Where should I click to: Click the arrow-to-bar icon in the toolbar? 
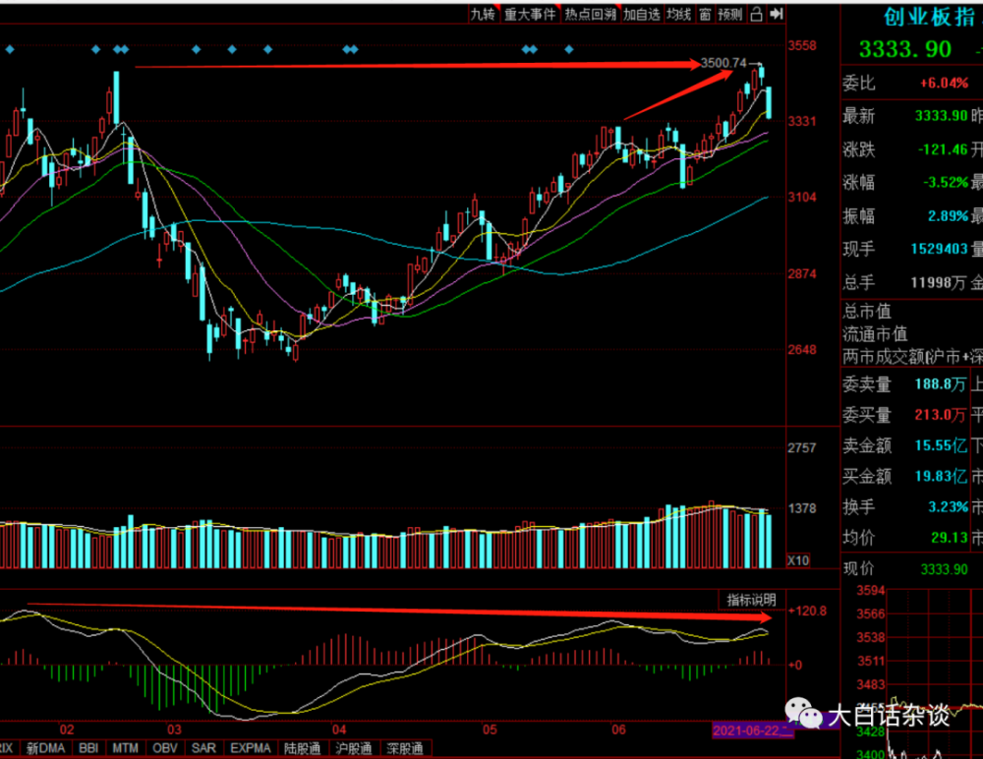(x=777, y=14)
